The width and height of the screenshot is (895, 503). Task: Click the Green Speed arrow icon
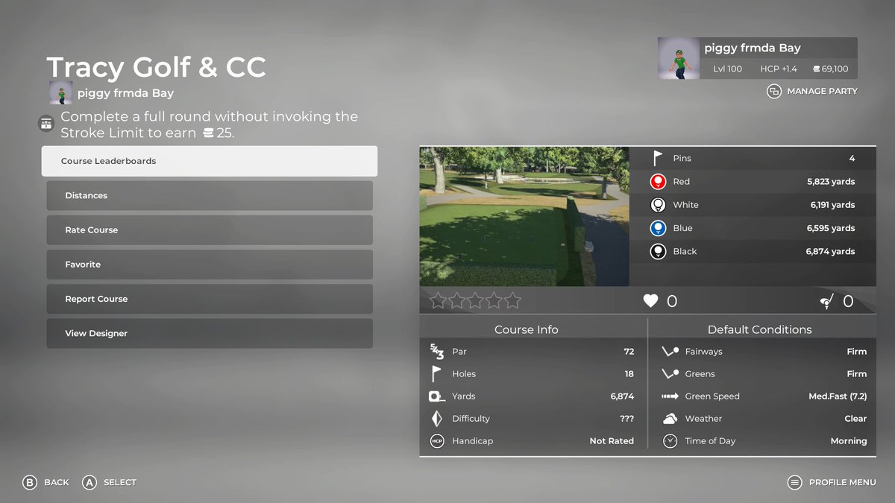click(671, 396)
